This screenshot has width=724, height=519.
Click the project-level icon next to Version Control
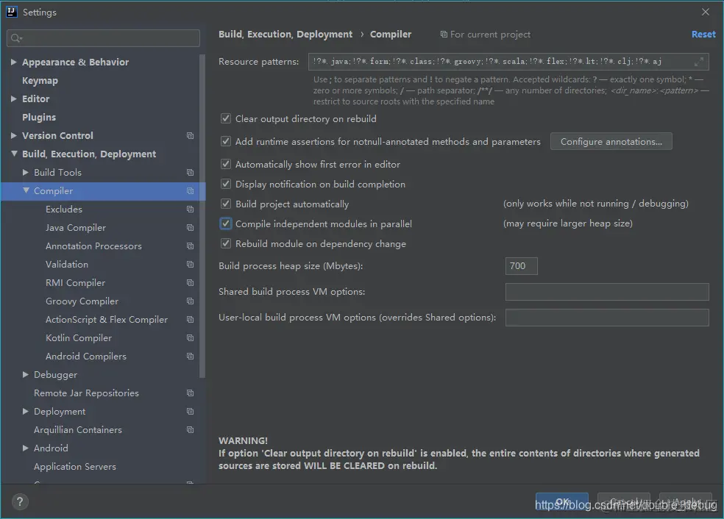190,136
